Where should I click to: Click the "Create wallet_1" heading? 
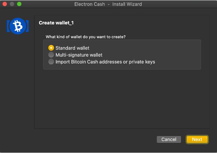click(57, 23)
